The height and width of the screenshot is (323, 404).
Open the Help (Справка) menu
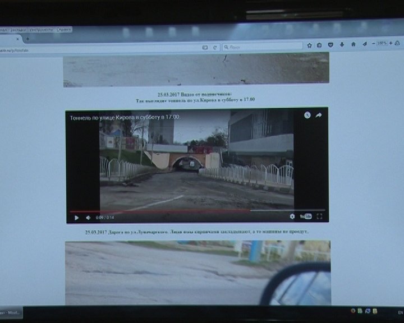pos(63,30)
